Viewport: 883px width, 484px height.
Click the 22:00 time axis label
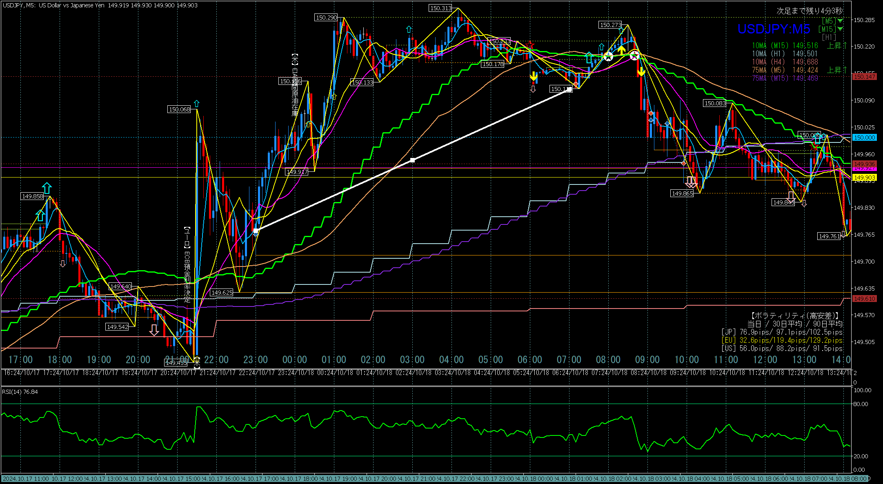tap(216, 360)
